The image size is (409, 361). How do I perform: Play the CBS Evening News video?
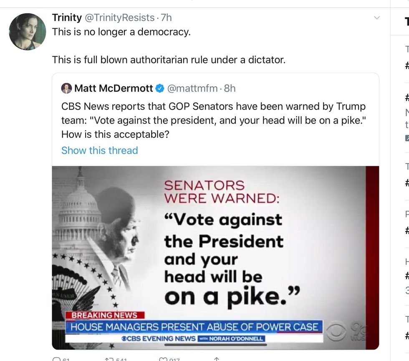[215, 257]
